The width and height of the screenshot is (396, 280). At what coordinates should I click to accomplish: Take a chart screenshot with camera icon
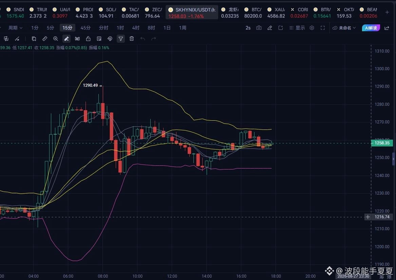tap(259, 28)
